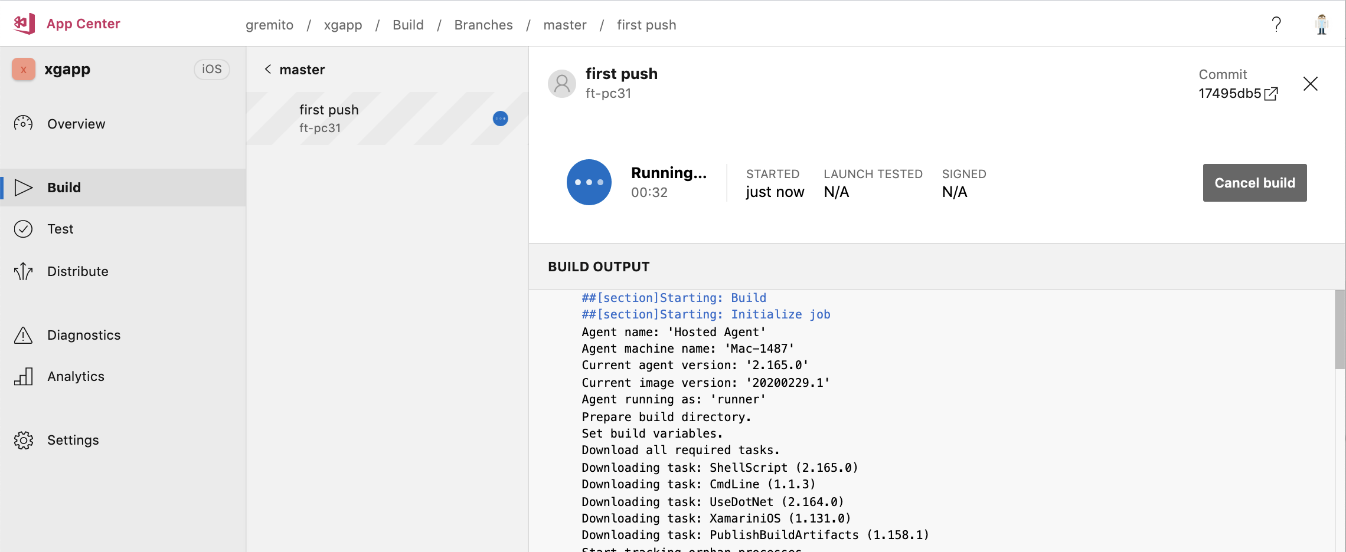Screen dimensions: 1346x552
Task: Click the xgapp red app icon
Action: point(24,70)
